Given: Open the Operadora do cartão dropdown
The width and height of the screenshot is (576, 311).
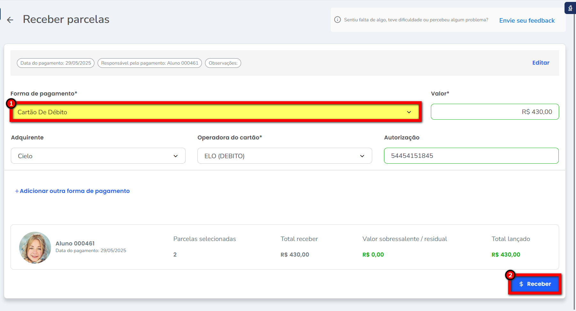Looking at the screenshot, I should click(284, 156).
